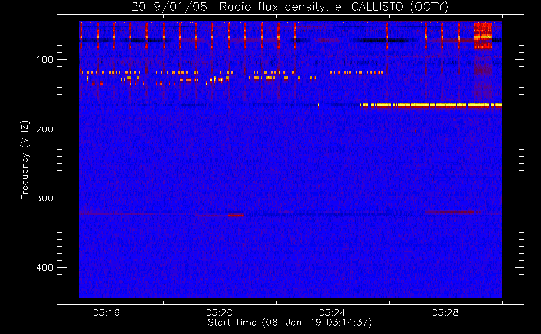Click the 400 frequency tick label

(x=45, y=268)
